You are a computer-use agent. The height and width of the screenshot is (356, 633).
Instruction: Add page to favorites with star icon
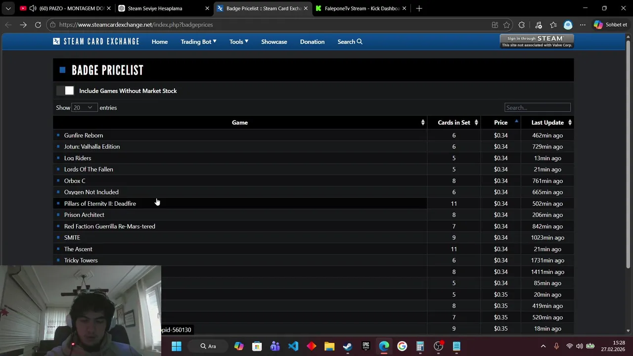pos(506,25)
